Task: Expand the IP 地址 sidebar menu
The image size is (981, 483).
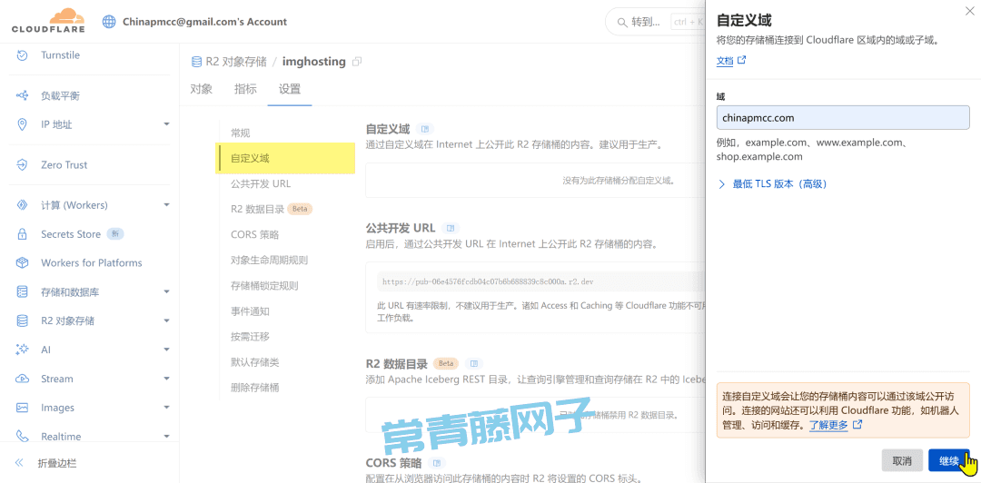Action: tap(166, 124)
